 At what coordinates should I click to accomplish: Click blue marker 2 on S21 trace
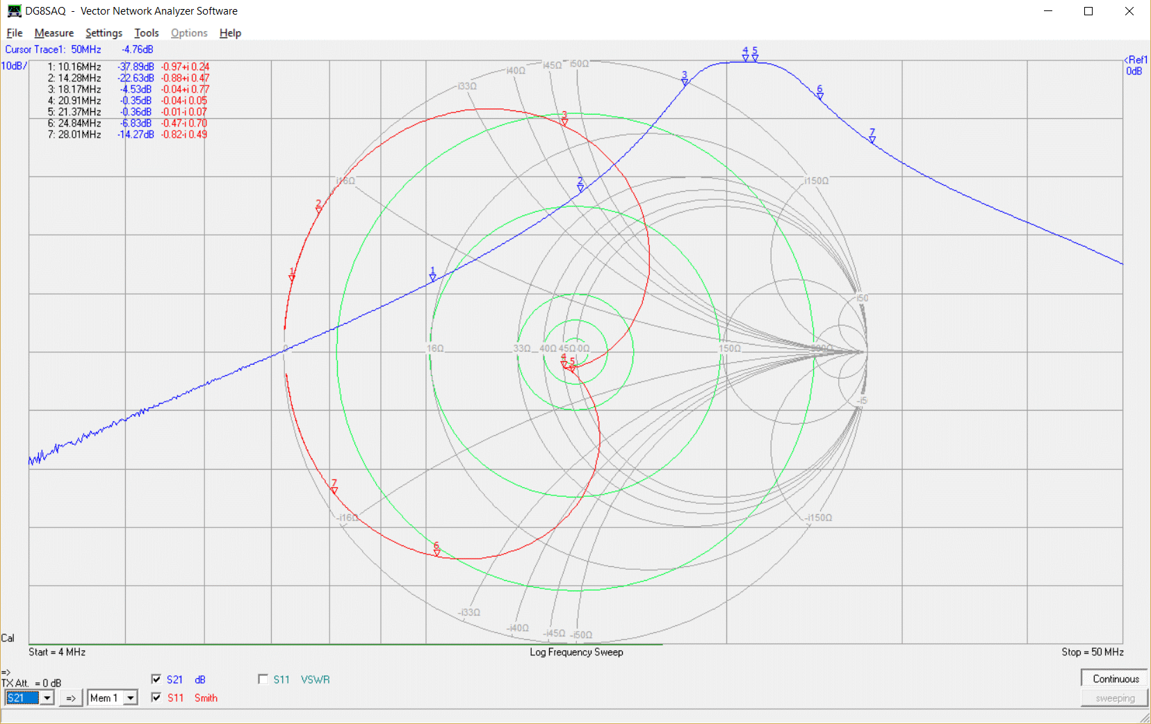(x=580, y=185)
